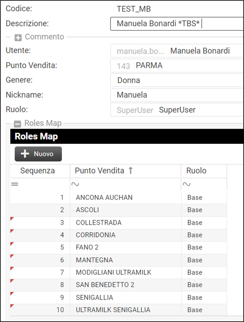Viewport: 244px width, 322px height.
Task: Open the Punto Vendita PARMA field
Action: pos(177,66)
